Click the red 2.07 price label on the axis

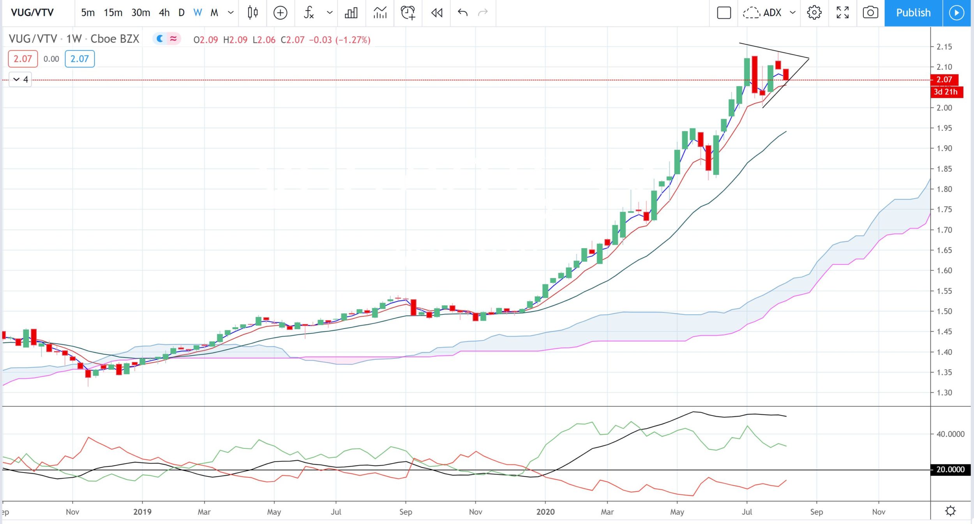click(944, 79)
